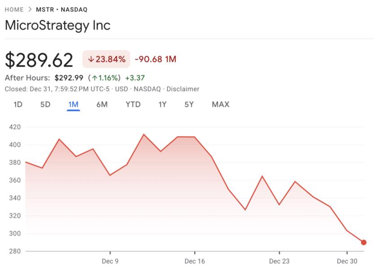Viewport: 374px width, 269px height.
Task: Click the down-arrow 23.84% change badge
Action: point(106,59)
